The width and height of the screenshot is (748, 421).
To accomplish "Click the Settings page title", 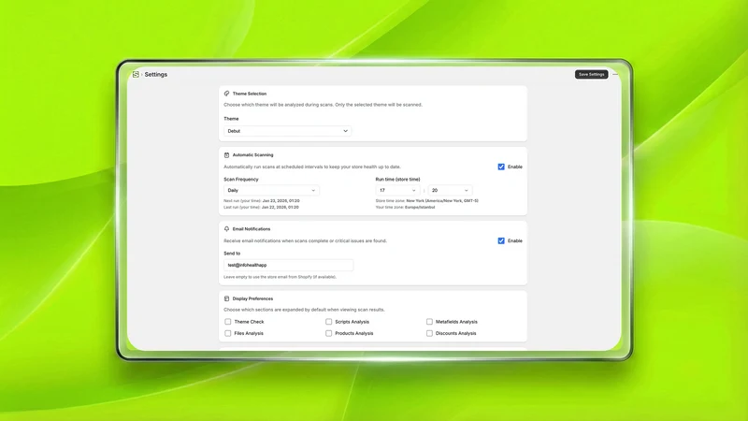I will tap(156, 75).
